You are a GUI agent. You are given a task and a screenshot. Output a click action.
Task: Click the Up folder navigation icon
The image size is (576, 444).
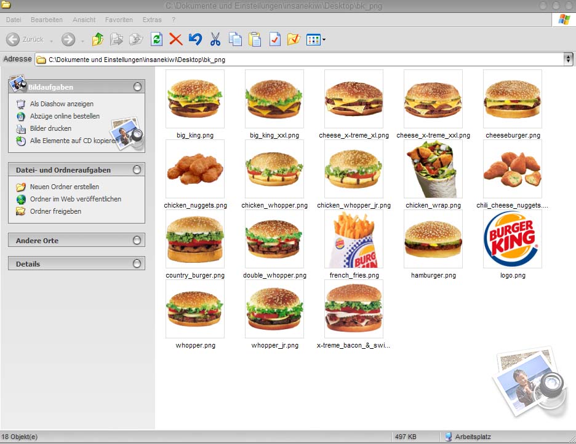97,39
